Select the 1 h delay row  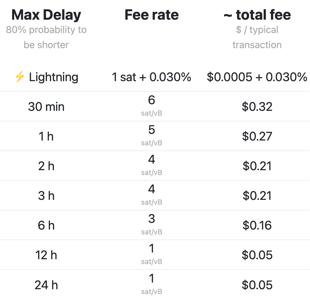46,136
